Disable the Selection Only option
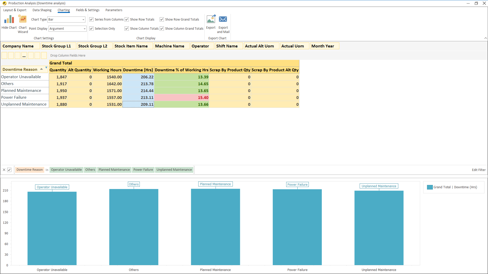Viewport: 488px width, 274px height. point(91,28)
